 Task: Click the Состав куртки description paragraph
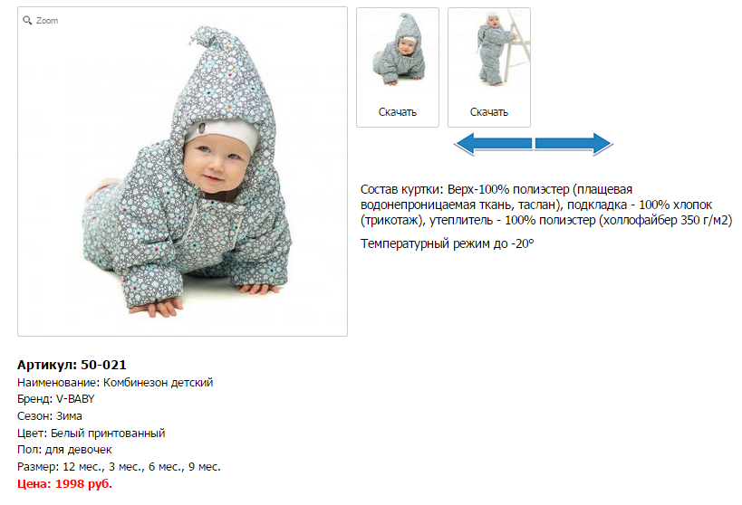point(546,205)
